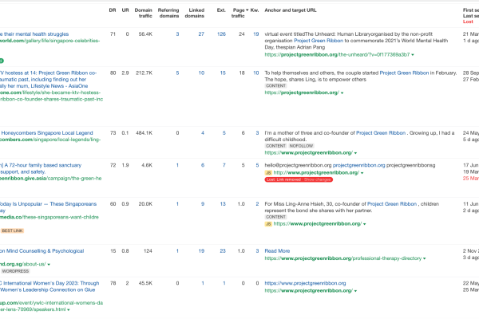This screenshot has height=319, width=479.
Task: Sort by DR column header
Action: click(x=113, y=10)
